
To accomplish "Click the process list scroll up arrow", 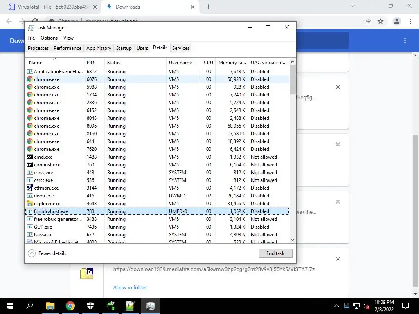I will click(x=293, y=61).
